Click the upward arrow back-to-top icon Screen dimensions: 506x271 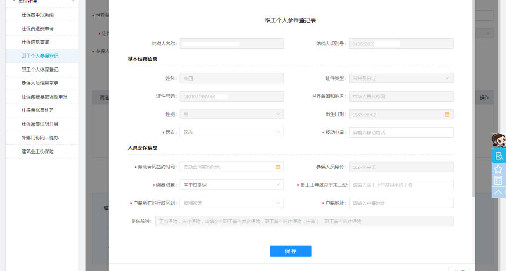(x=499, y=192)
